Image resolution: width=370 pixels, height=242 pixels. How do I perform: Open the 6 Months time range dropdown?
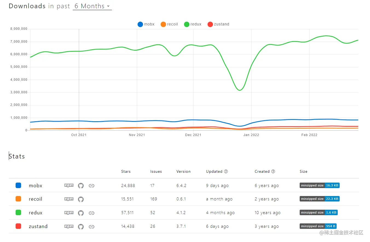coord(92,6)
